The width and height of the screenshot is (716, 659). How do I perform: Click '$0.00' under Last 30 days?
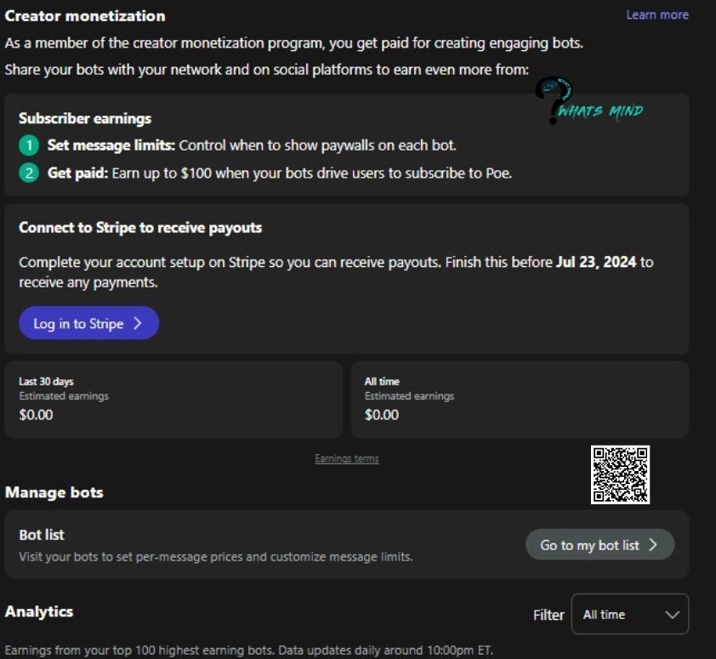click(x=36, y=415)
